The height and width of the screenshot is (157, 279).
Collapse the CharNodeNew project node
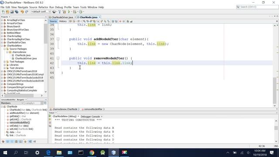point(2,45)
